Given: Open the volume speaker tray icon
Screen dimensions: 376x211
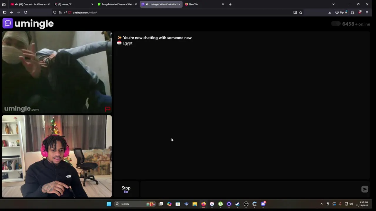Looking at the screenshot, I should tap(351, 204).
